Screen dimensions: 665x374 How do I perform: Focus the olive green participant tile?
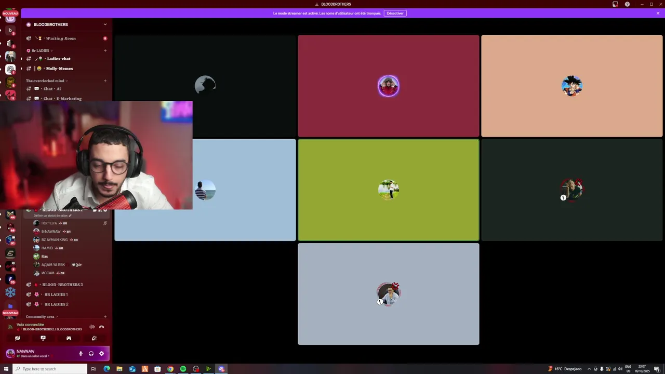coord(389,190)
